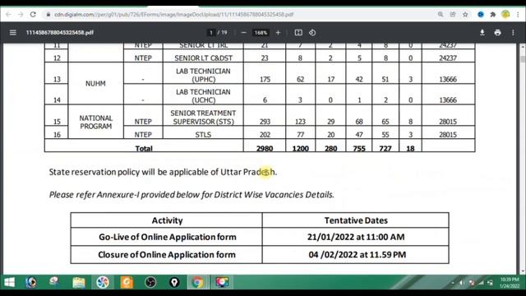View site info via lock icon

coord(48,15)
